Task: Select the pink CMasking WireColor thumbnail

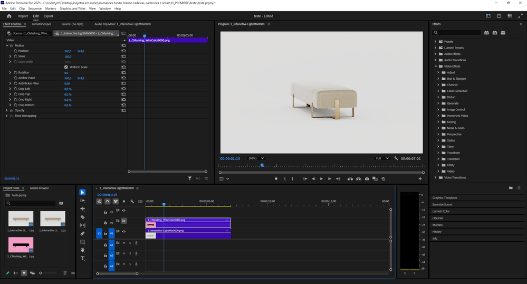Action: (21, 245)
